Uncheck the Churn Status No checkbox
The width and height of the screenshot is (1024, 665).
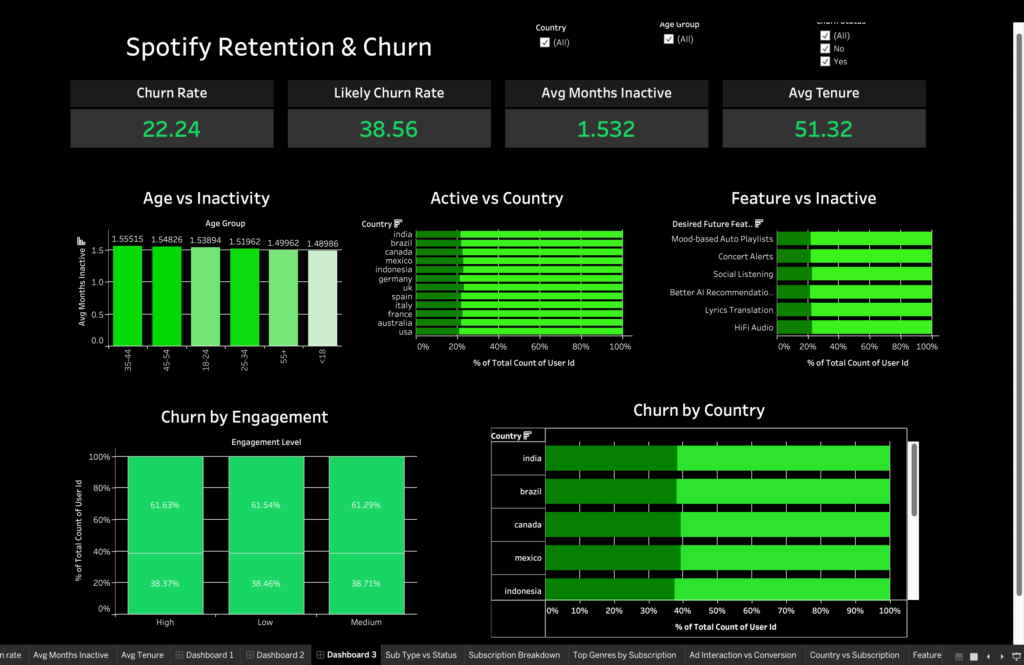(825, 49)
